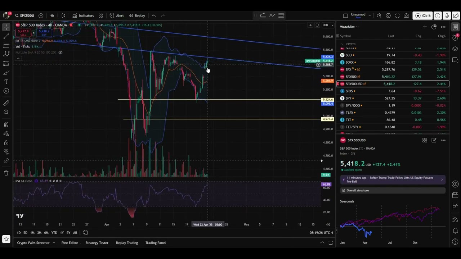The image size is (461, 259).
Task: Toggle magnet mode for drawings
Action: (x=6, y=124)
